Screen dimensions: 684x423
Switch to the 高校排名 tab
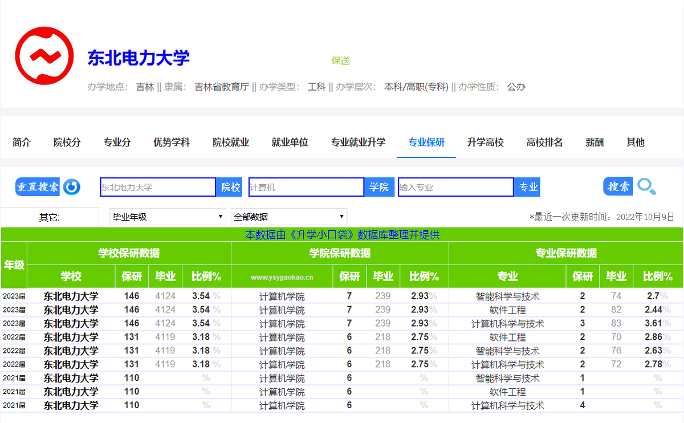545,143
